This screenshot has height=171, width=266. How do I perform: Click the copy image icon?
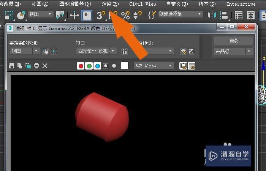click(20, 66)
